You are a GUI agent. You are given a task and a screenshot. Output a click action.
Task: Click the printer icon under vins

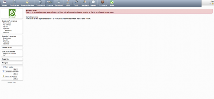coord(211,3)
